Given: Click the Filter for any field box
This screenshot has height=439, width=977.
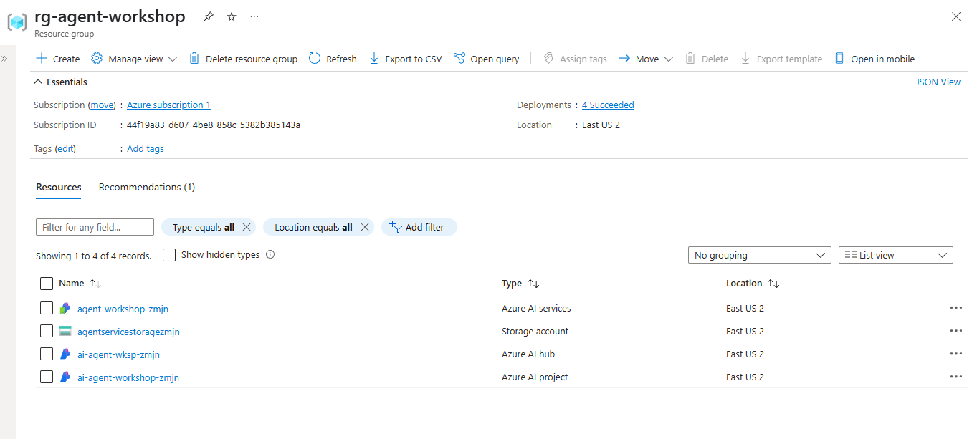Looking at the screenshot, I should coord(95,227).
